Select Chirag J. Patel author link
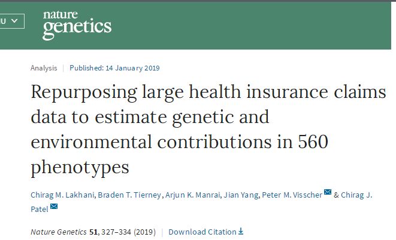Viewport: 396px width, 240px height. [356, 195]
